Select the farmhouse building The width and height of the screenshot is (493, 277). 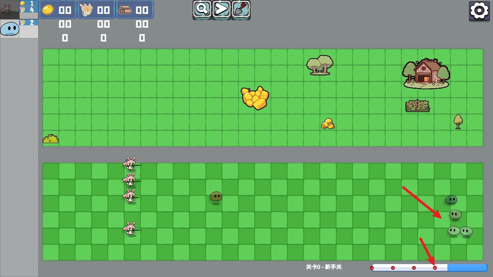[426, 73]
